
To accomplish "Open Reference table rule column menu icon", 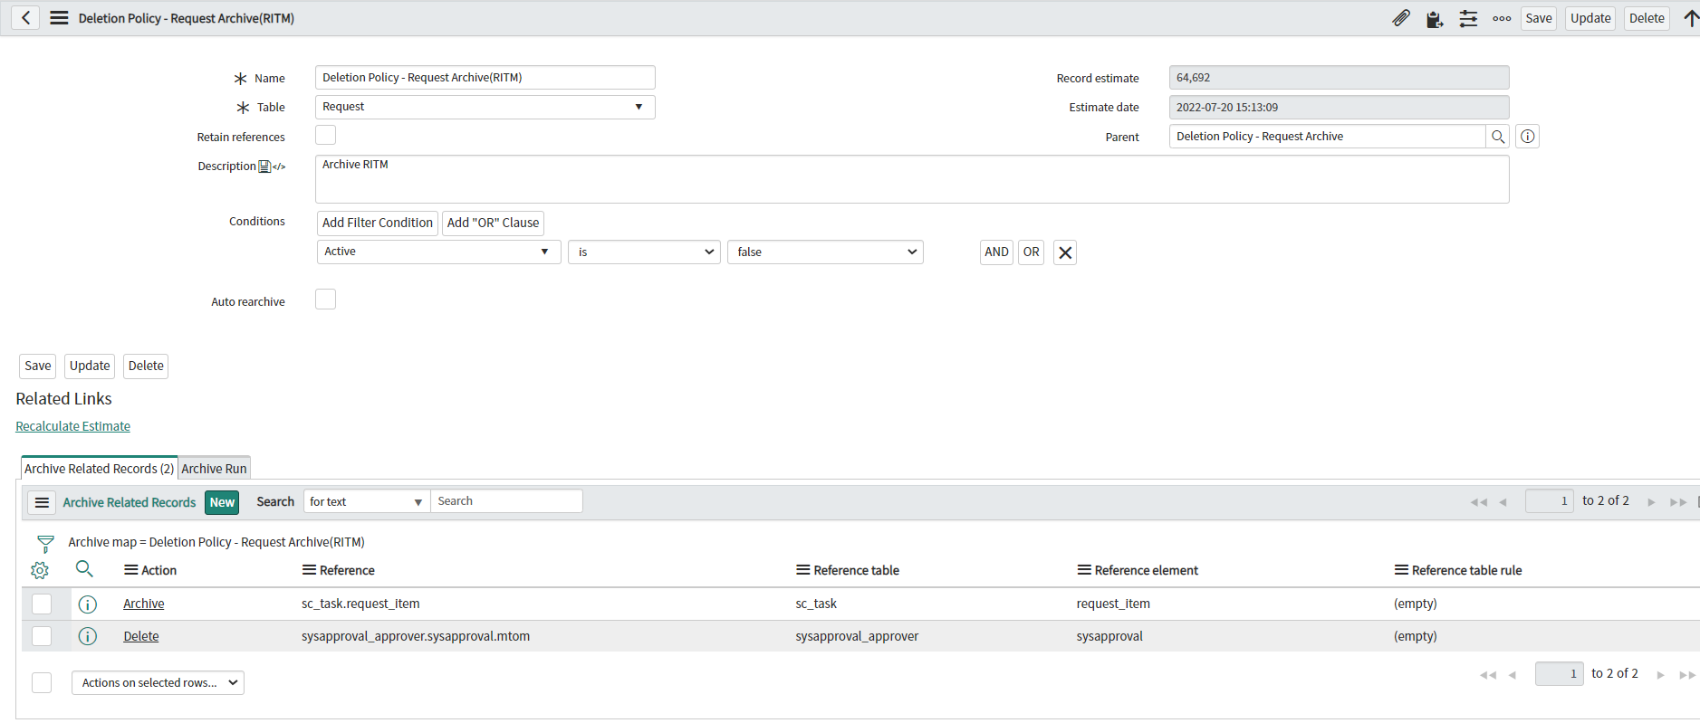I will pyautogui.click(x=1401, y=570).
